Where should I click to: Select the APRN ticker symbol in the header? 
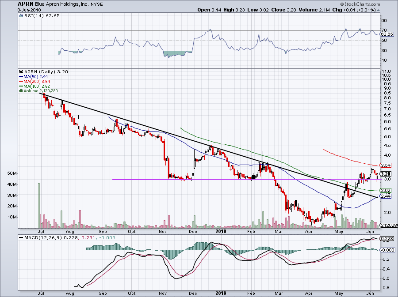[x=25, y=4]
